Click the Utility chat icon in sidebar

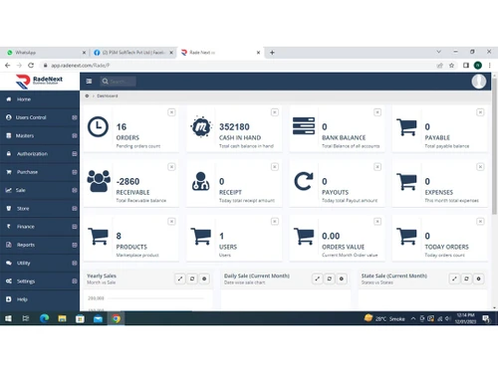coord(9,263)
